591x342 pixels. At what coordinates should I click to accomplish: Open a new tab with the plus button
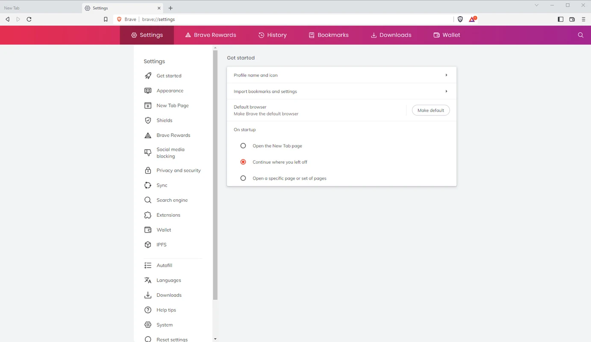coord(171,8)
